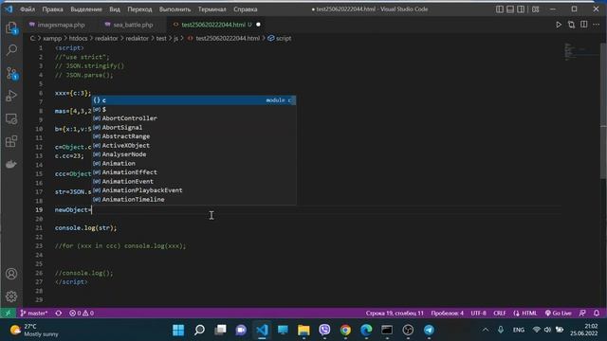Open the Windows Start menu
This screenshot has width=607, height=341.
pos(178,330)
